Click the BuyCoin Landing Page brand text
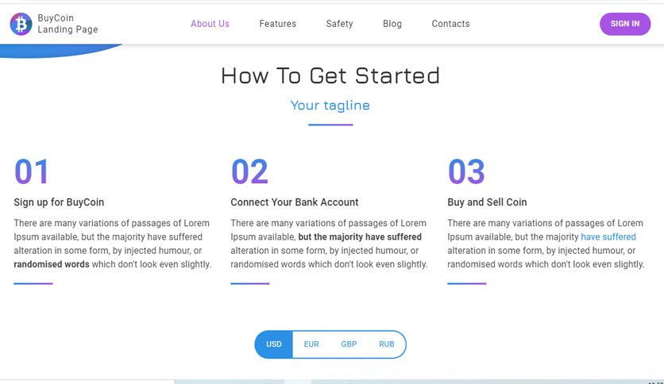The image size is (664, 384). [68, 24]
